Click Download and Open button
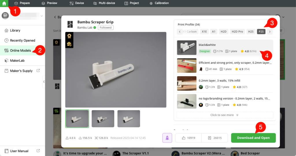This screenshot has width=296, height=156. (253, 138)
